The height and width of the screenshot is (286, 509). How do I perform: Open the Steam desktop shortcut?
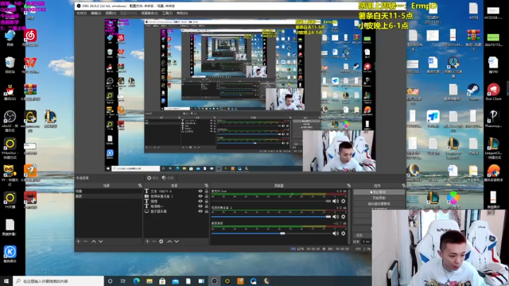473,92
